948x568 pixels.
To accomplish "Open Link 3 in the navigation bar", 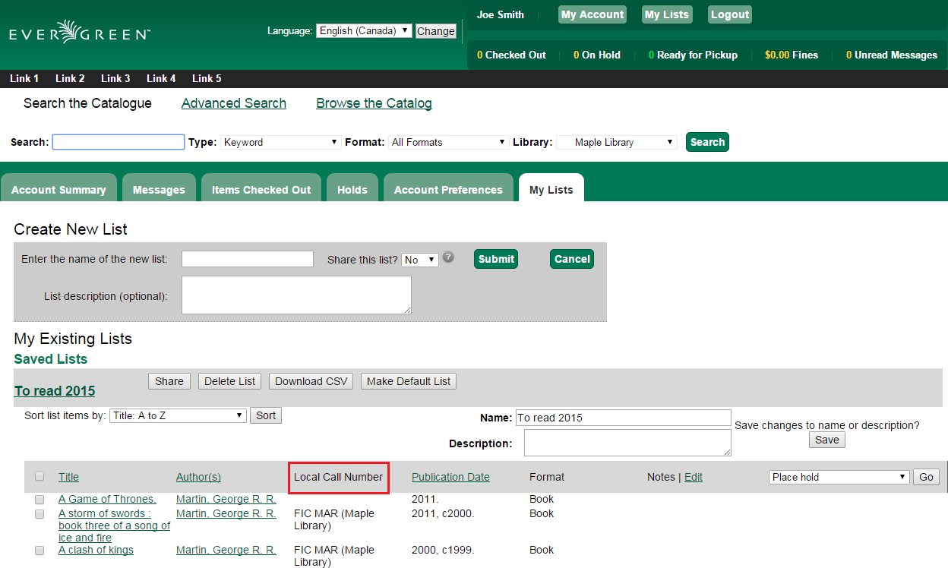I will point(115,78).
